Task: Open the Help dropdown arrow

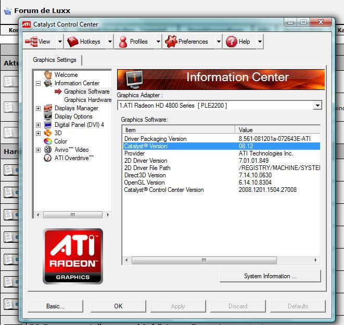Action: [x=260, y=41]
